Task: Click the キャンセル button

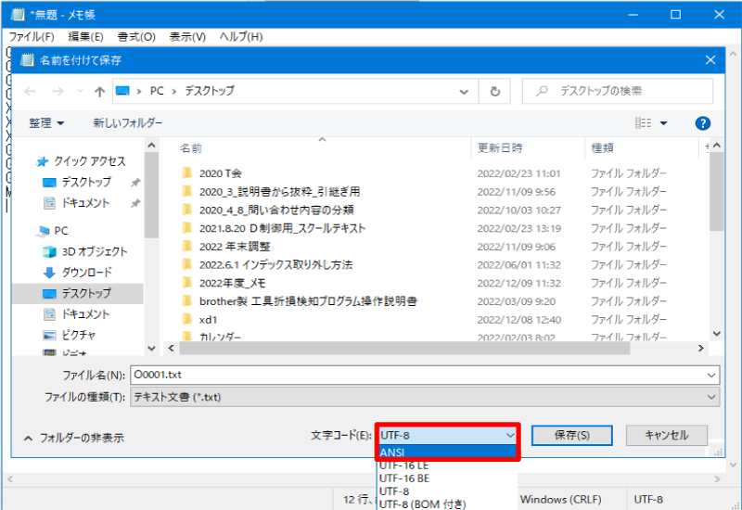Action: pyautogui.click(x=667, y=435)
